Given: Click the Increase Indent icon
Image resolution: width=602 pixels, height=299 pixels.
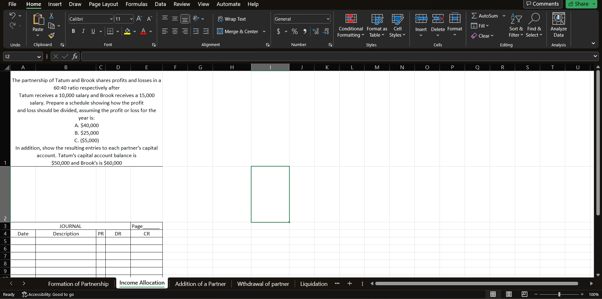Looking at the screenshot, I should click(x=206, y=31).
